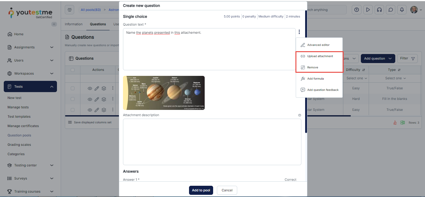Expand the Users sidebar section
425x197 pixels.
point(30,60)
